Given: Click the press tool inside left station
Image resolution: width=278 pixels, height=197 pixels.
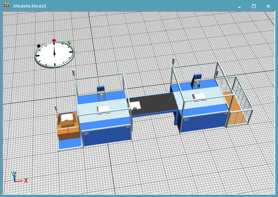Looking at the screenshot, I should pyautogui.click(x=101, y=93).
